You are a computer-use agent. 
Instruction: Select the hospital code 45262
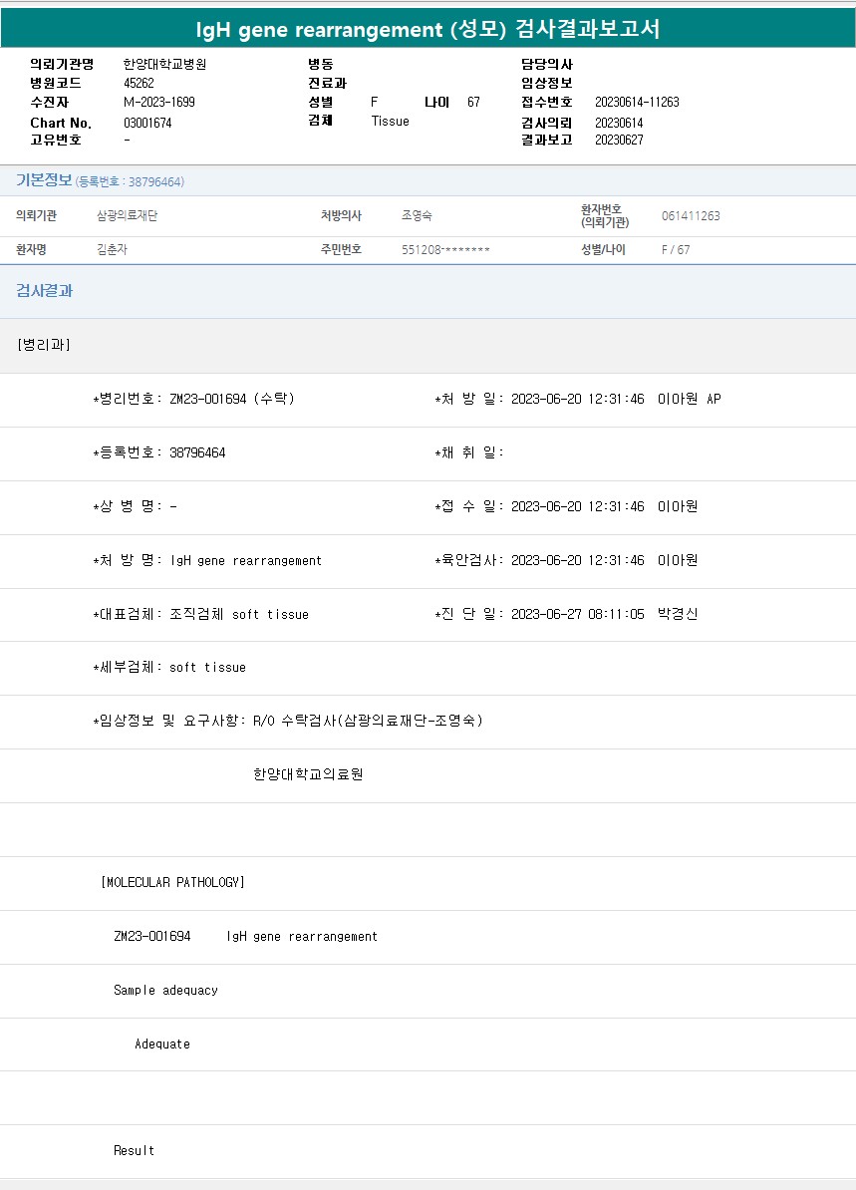point(139,83)
